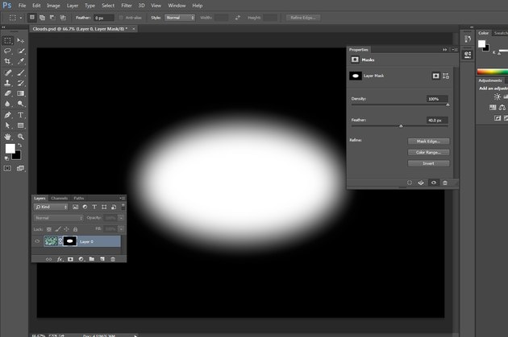Screen dimensions: 508x337
Task: Open the Swatches tab
Action: (501, 33)
